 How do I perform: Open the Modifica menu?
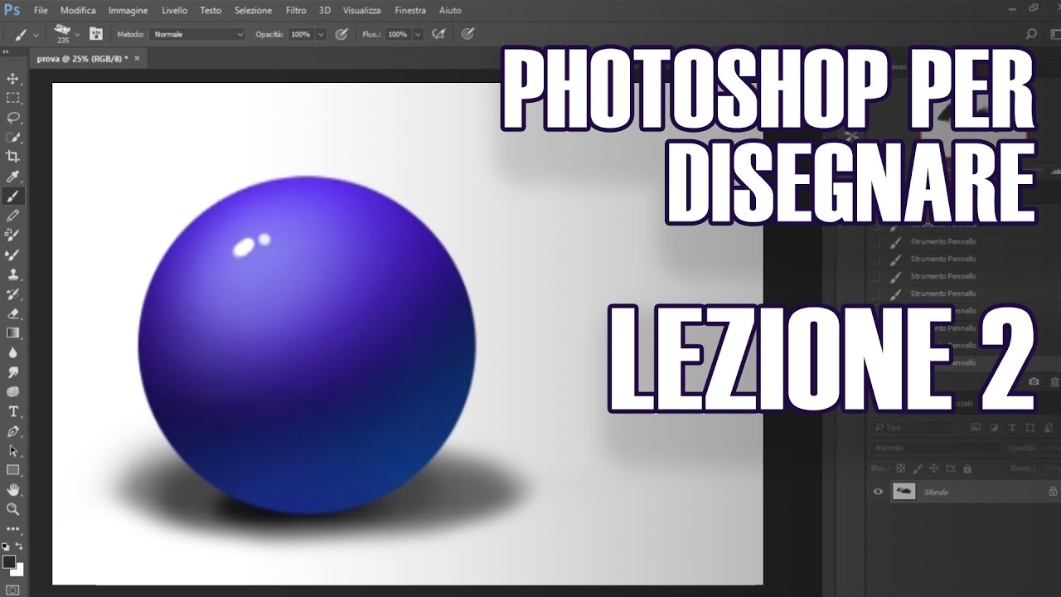[78, 11]
